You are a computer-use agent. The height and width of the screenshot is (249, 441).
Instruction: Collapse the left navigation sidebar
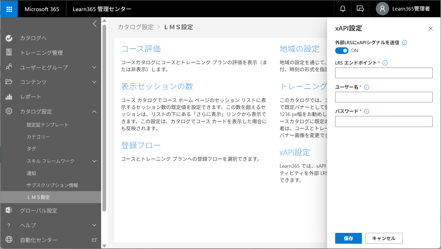[x=95, y=24]
